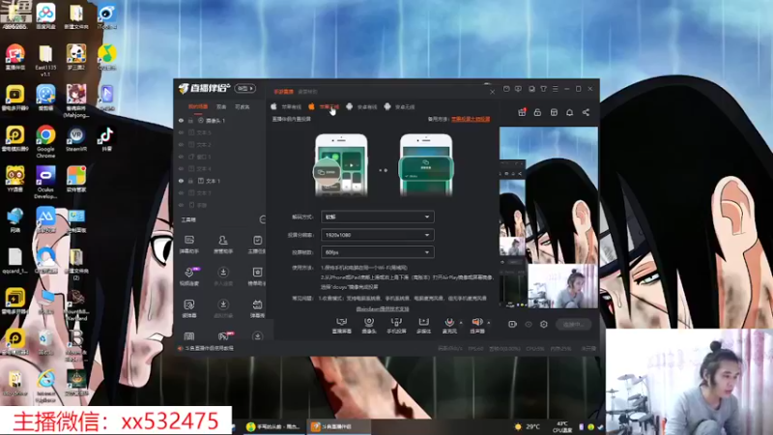Add screen capture source from bottom toolbar

pyautogui.click(x=341, y=326)
